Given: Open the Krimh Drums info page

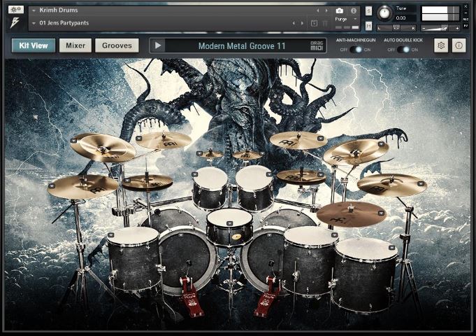Looking at the screenshot, I should click(x=459, y=45).
